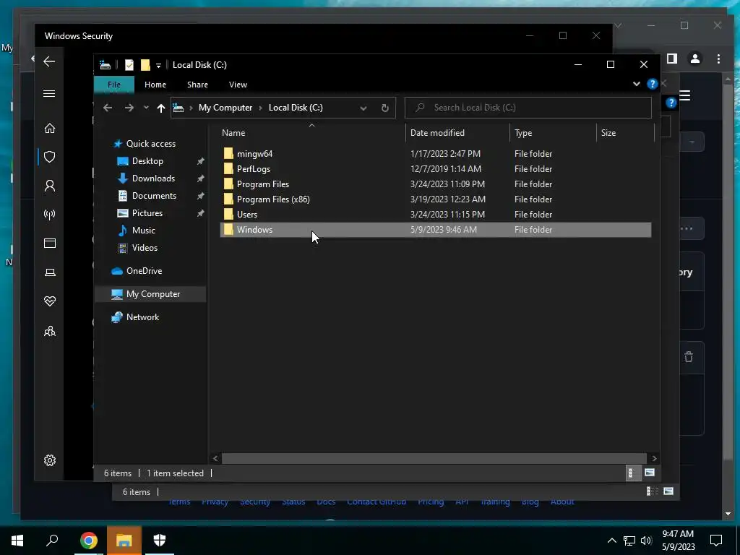Open Device performance & health heart icon
740x555 pixels.
[x=50, y=301]
